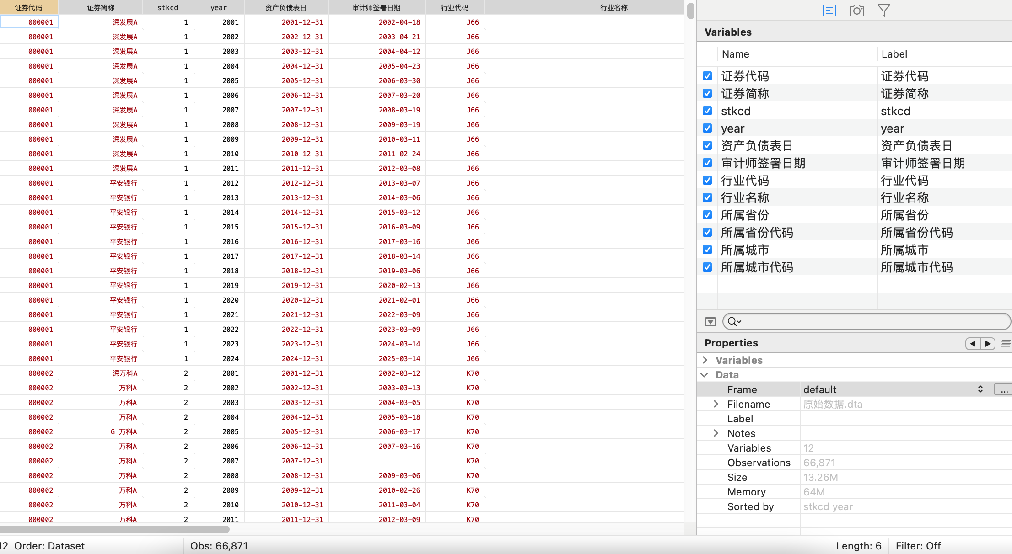Image resolution: width=1012 pixels, height=554 pixels.
Task: Click the Variables properties panel icon
Action: point(829,11)
